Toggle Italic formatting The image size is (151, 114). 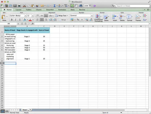(x=16, y=20)
